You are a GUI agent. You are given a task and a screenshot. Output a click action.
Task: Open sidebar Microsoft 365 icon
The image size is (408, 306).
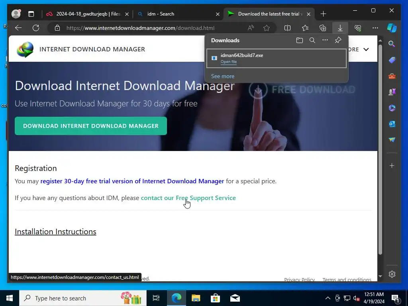[x=392, y=108]
